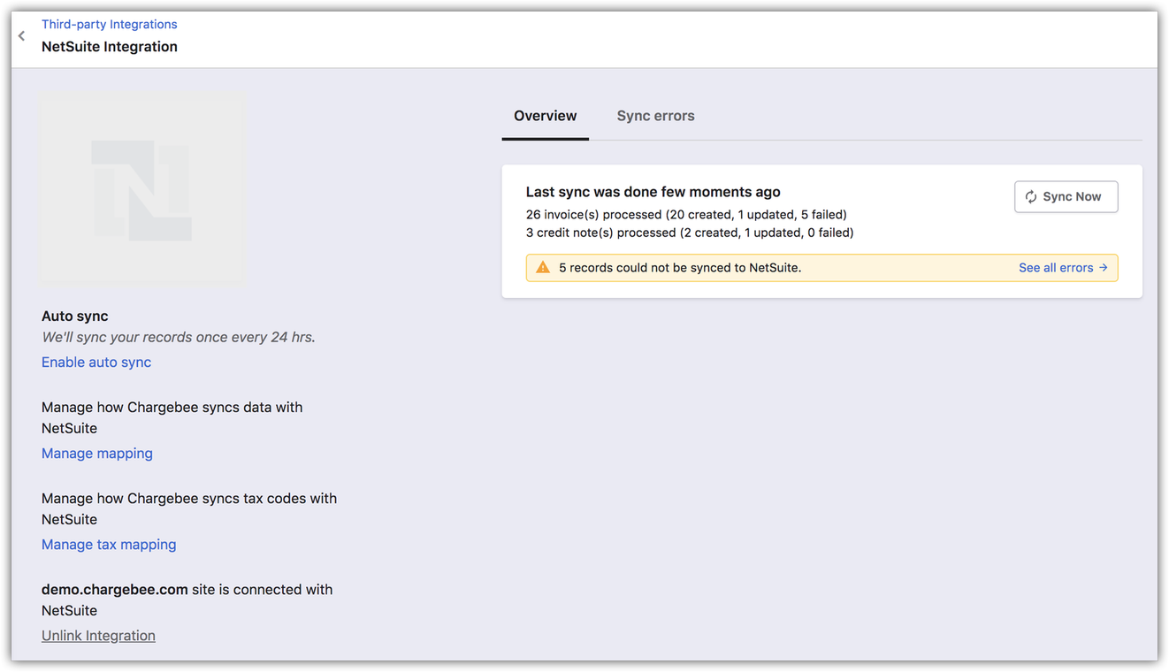
Task: Click the orange warning triangle icon
Action: (x=543, y=268)
